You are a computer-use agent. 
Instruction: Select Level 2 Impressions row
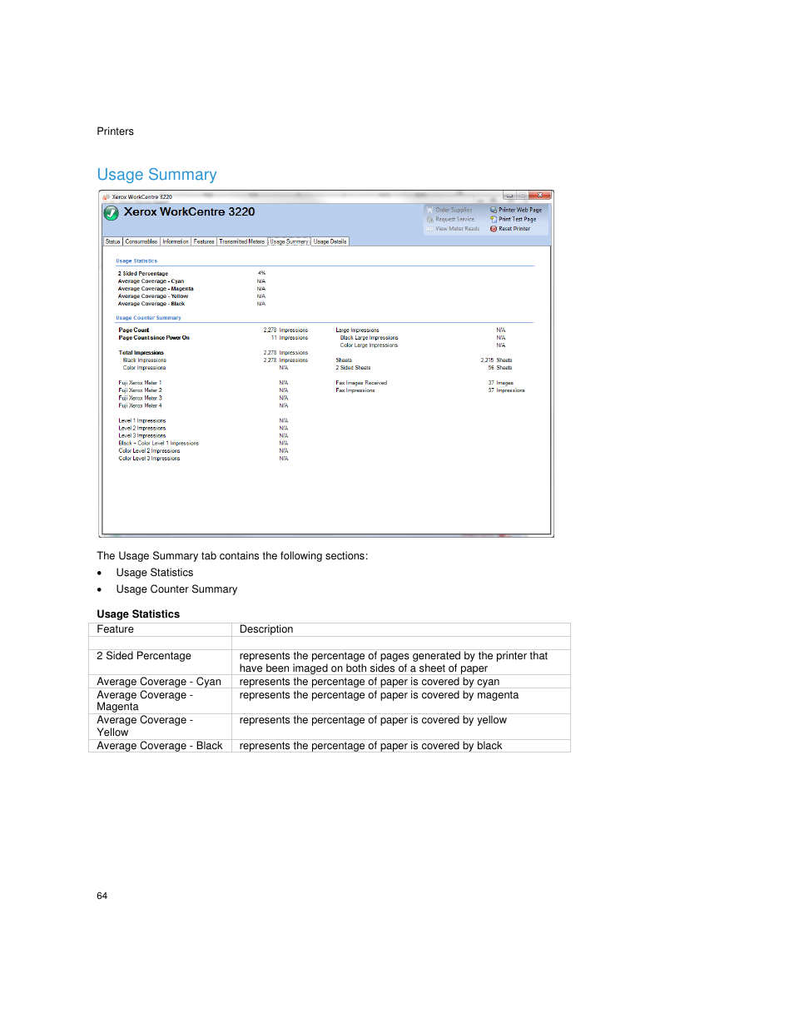point(142,428)
